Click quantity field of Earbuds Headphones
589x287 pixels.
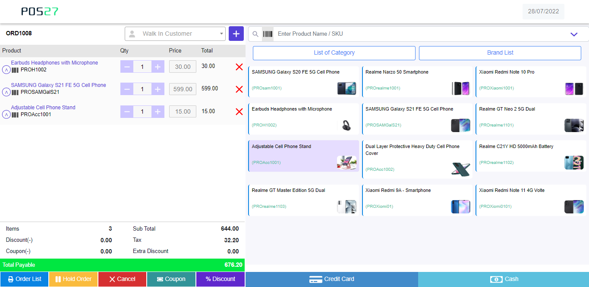pos(142,67)
